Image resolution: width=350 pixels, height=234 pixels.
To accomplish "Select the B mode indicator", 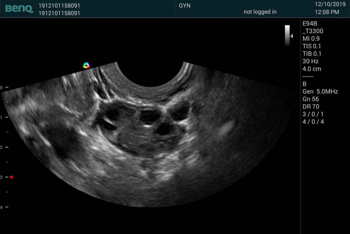I will (x=305, y=84).
